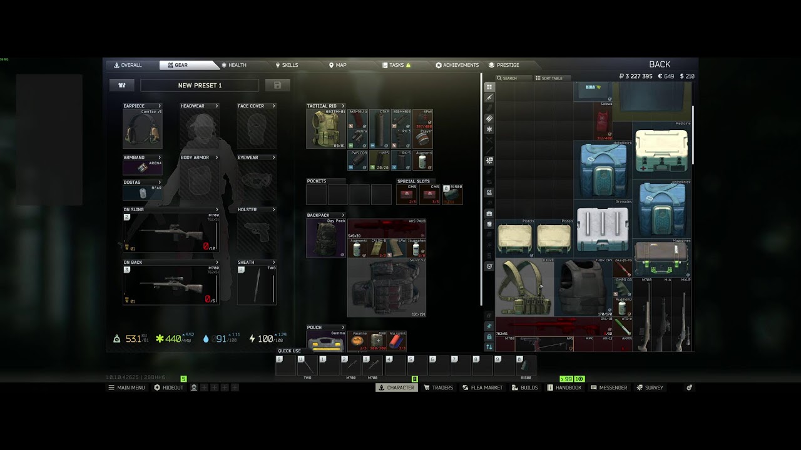Open the Flea Market screen
The width and height of the screenshot is (801, 450).
482,387
